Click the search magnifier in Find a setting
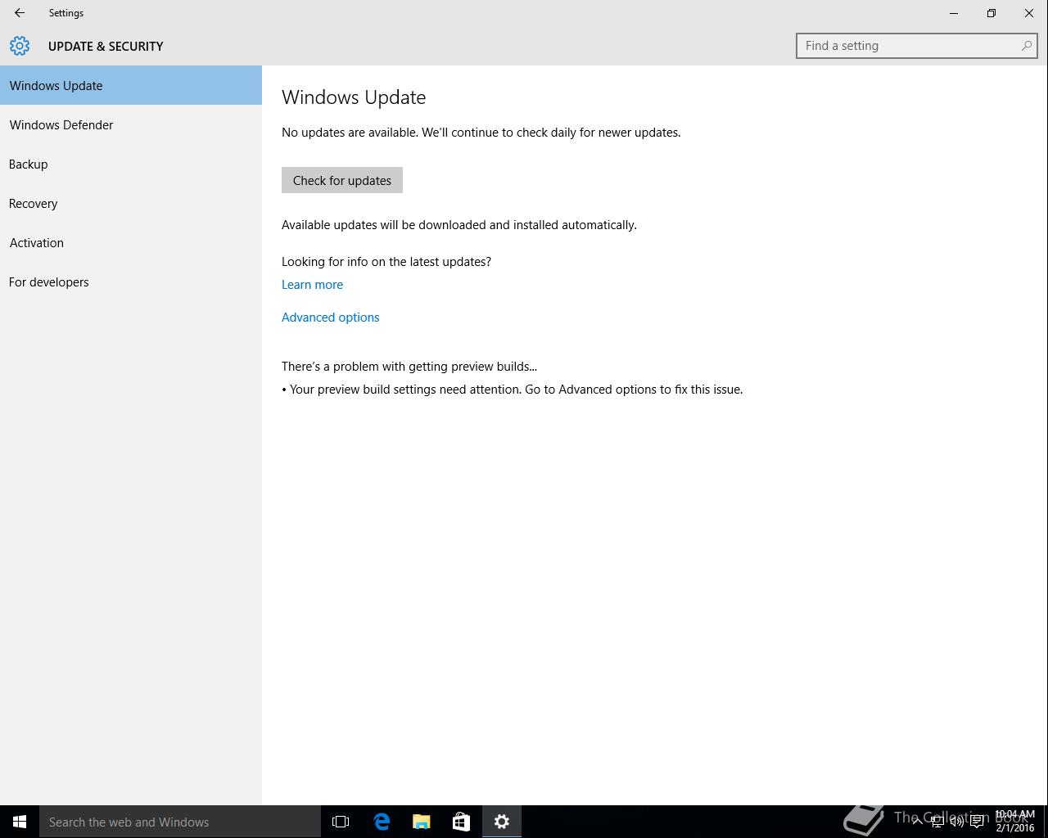1048x838 pixels. (x=1026, y=46)
